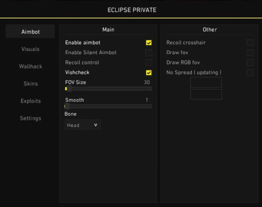Enable the No Spread option
This screenshot has width=262, height=207.
pos(249,73)
